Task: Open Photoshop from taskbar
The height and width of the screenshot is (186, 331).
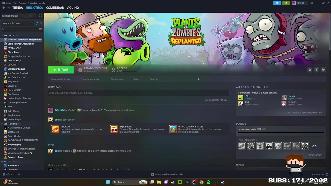Action: click(x=187, y=182)
